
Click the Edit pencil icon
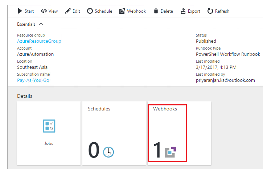(67, 11)
